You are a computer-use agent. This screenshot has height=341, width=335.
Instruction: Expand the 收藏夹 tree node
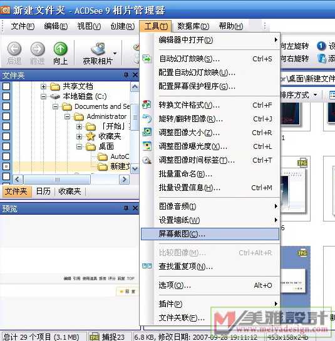click(80, 136)
